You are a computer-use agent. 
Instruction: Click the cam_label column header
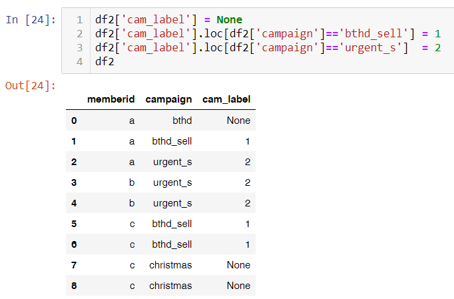click(x=226, y=99)
